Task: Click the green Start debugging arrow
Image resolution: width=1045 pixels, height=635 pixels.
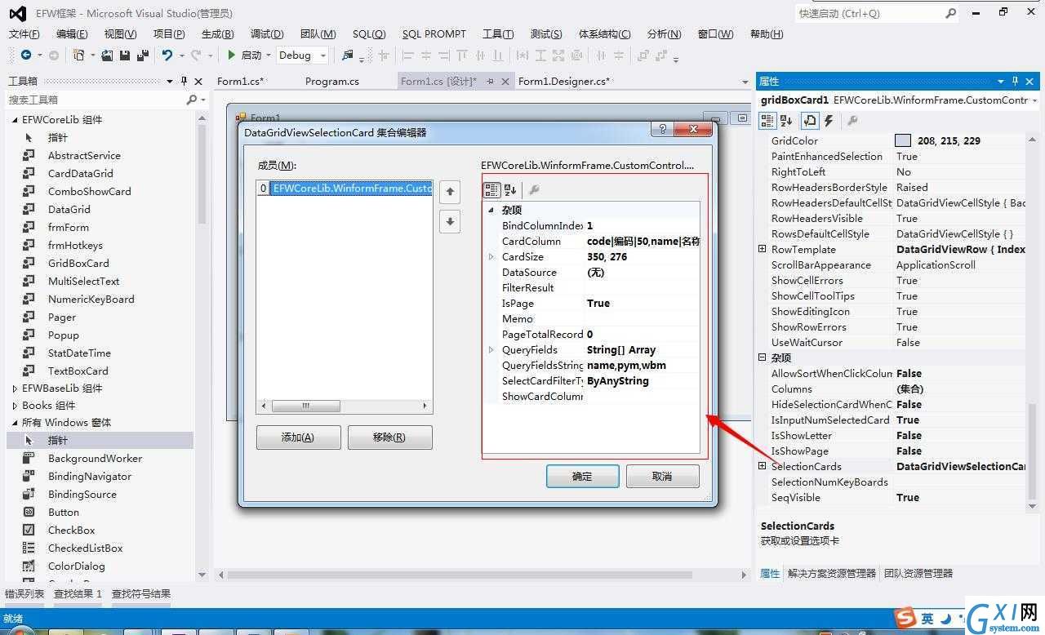Action: pyautogui.click(x=232, y=55)
